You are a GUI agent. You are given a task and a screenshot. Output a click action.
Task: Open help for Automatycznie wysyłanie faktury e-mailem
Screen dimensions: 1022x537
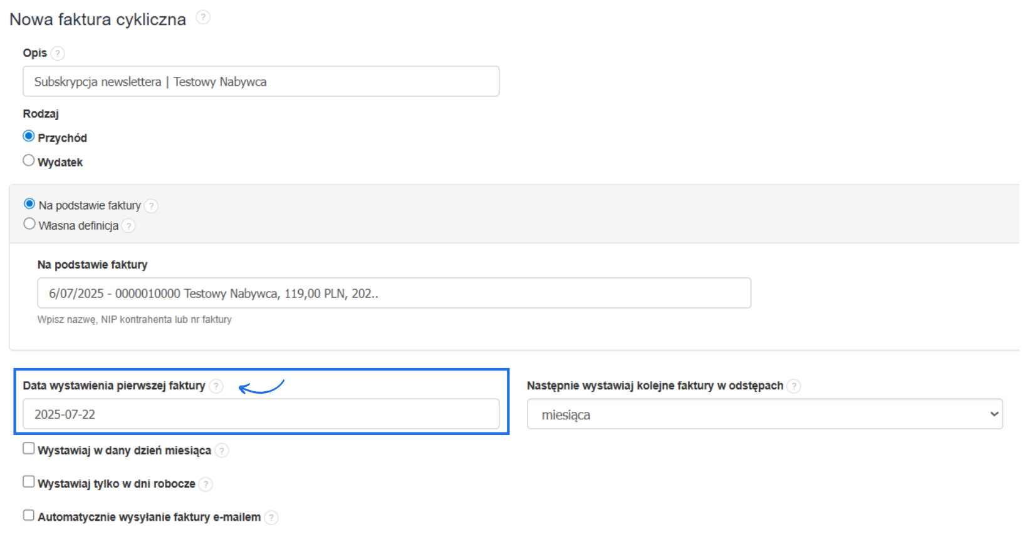(271, 518)
